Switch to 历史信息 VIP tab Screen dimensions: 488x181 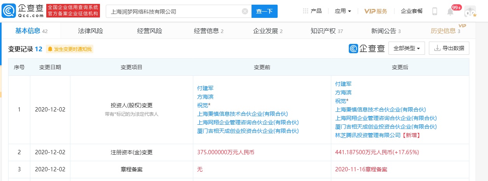tap(446, 31)
